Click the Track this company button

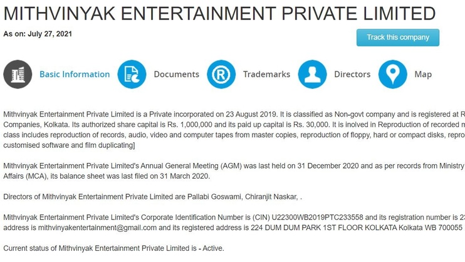[398, 38]
